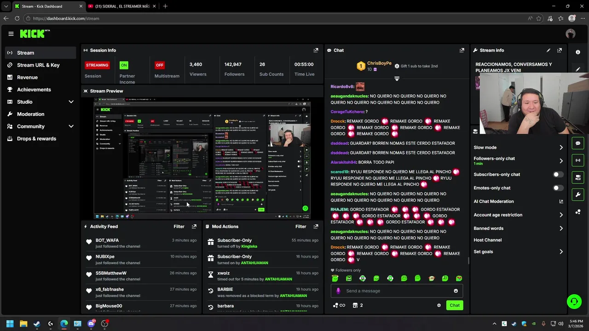Open the taskbar clock and date
The height and width of the screenshot is (331, 589).
point(576,324)
